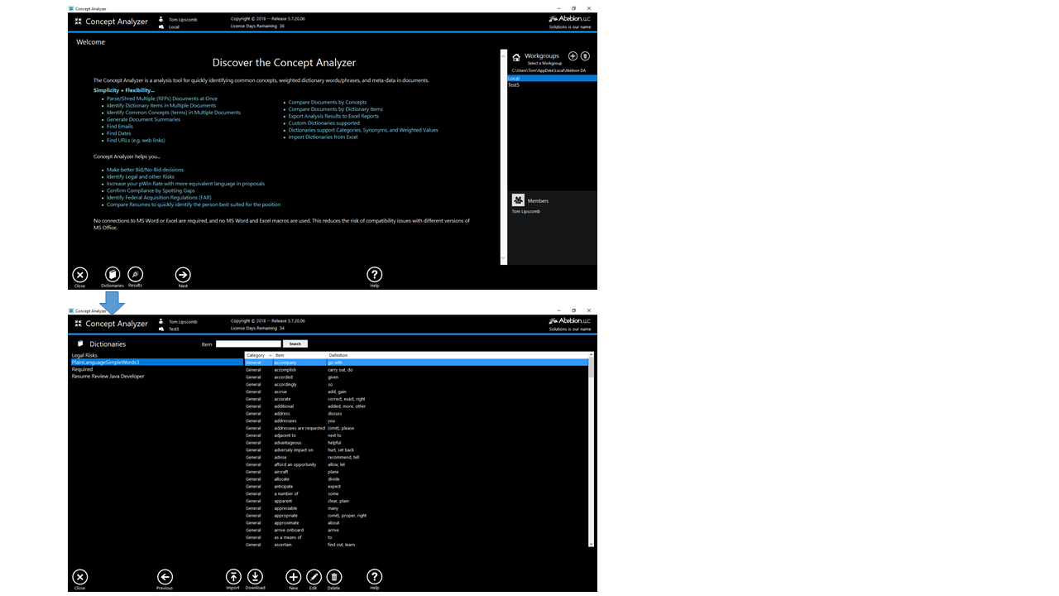Click 'Identify Federal Acquisition Regulations (FAR)' bullet
Screen dimensions: 1059x596
point(159,198)
